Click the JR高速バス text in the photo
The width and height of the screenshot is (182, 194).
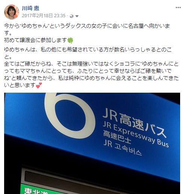point(134,123)
